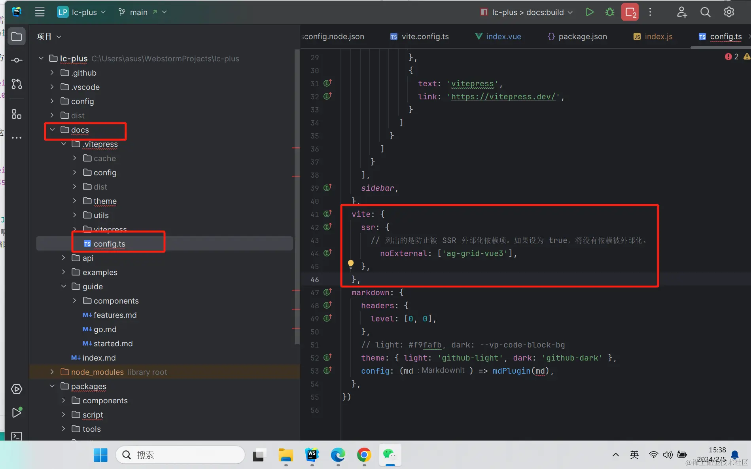Click the project tree vertical scrollbar
Image resolution: width=751 pixels, height=469 pixels.
[x=297, y=197]
